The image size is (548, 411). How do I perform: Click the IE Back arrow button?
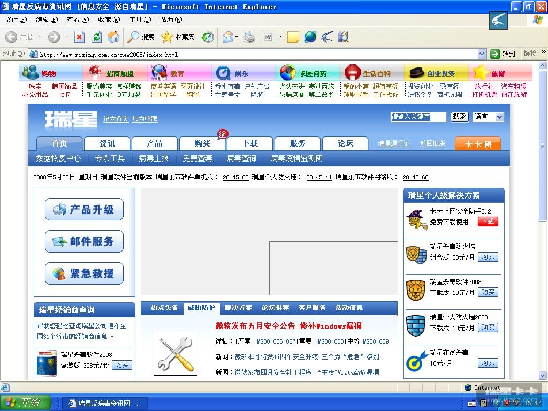point(11,37)
